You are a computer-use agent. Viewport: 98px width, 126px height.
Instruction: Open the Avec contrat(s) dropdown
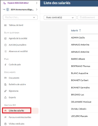coord(60,17)
